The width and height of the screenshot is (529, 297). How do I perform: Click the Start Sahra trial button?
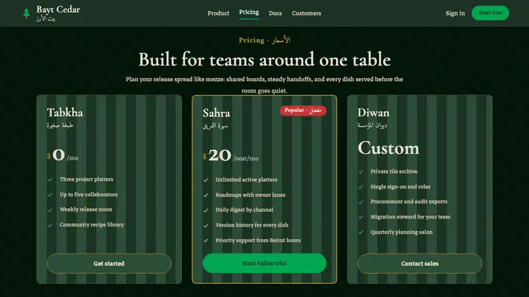click(x=264, y=263)
